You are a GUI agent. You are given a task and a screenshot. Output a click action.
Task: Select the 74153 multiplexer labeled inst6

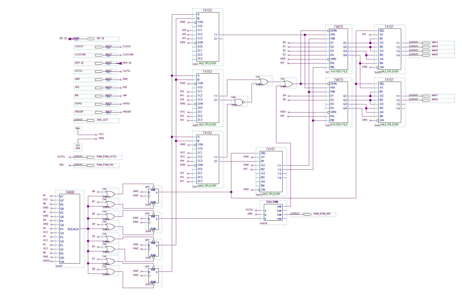pyautogui.click(x=207, y=98)
